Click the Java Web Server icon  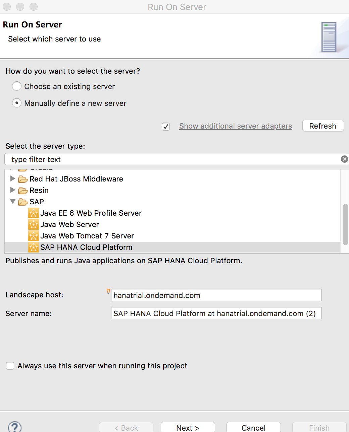click(x=34, y=225)
